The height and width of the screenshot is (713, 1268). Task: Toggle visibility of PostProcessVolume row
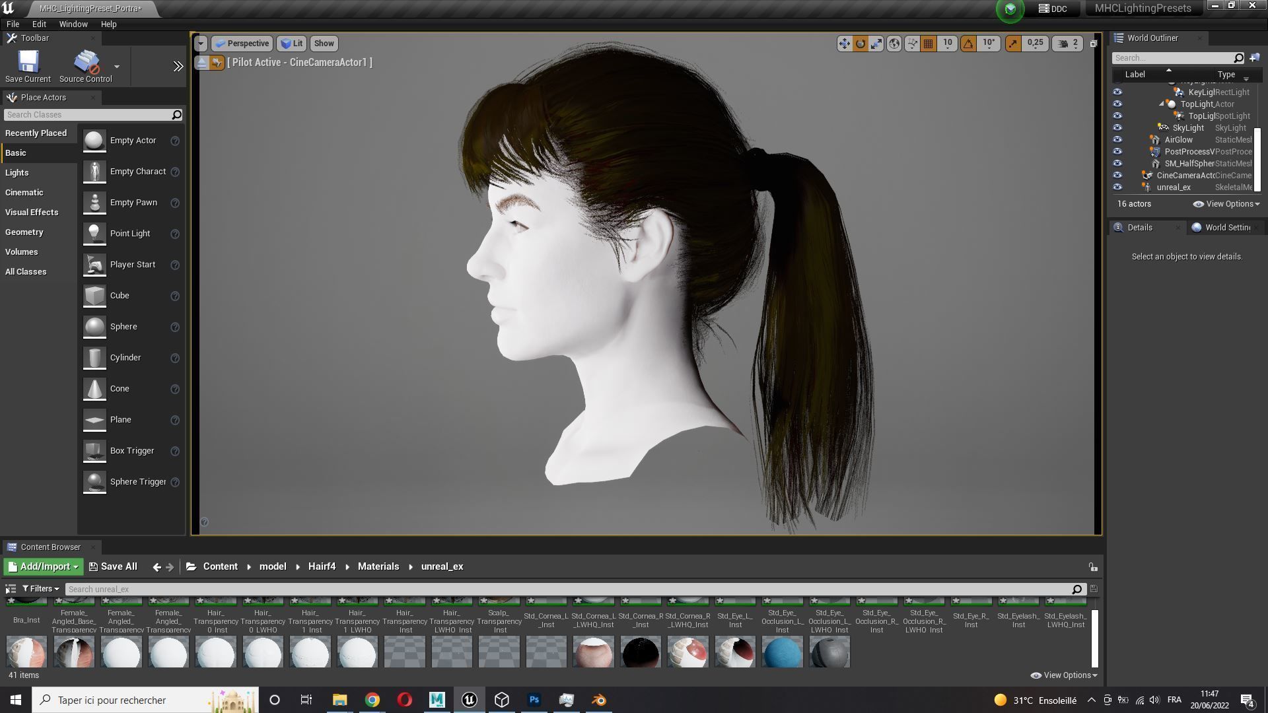coord(1117,152)
